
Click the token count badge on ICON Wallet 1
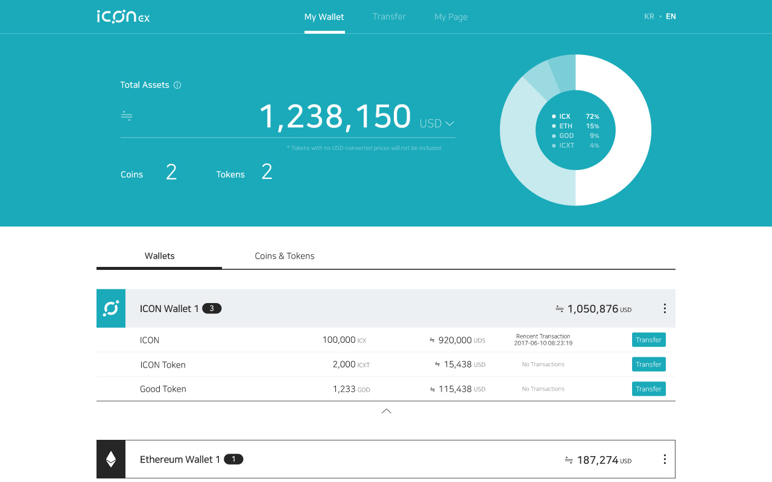tap(212, 308)
